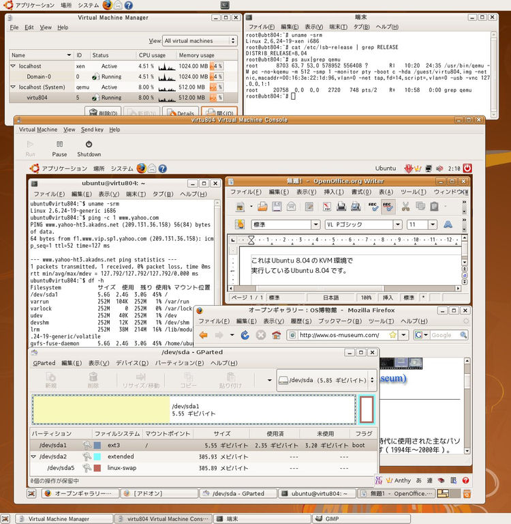Open Send key menu in VM Console

point(92,130)
